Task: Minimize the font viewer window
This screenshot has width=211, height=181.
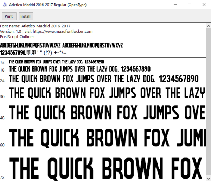Action: click(175, 5)
